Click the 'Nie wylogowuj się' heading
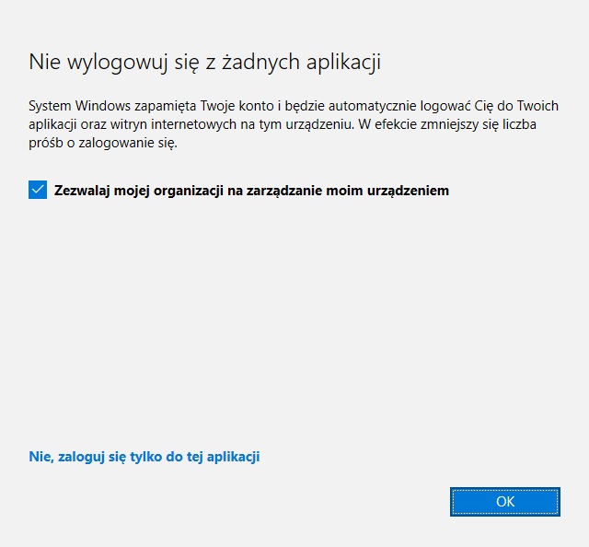The width and height of the screenshot is (589, 547). point(204,62)
